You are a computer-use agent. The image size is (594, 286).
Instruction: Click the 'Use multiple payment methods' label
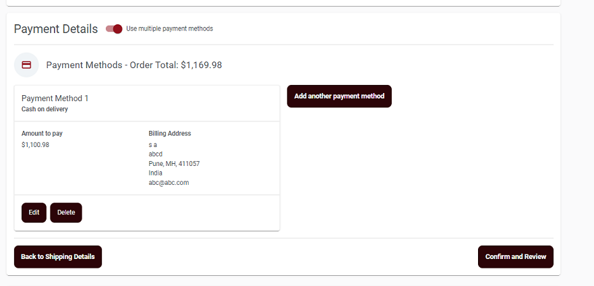[x=169, y=29]
